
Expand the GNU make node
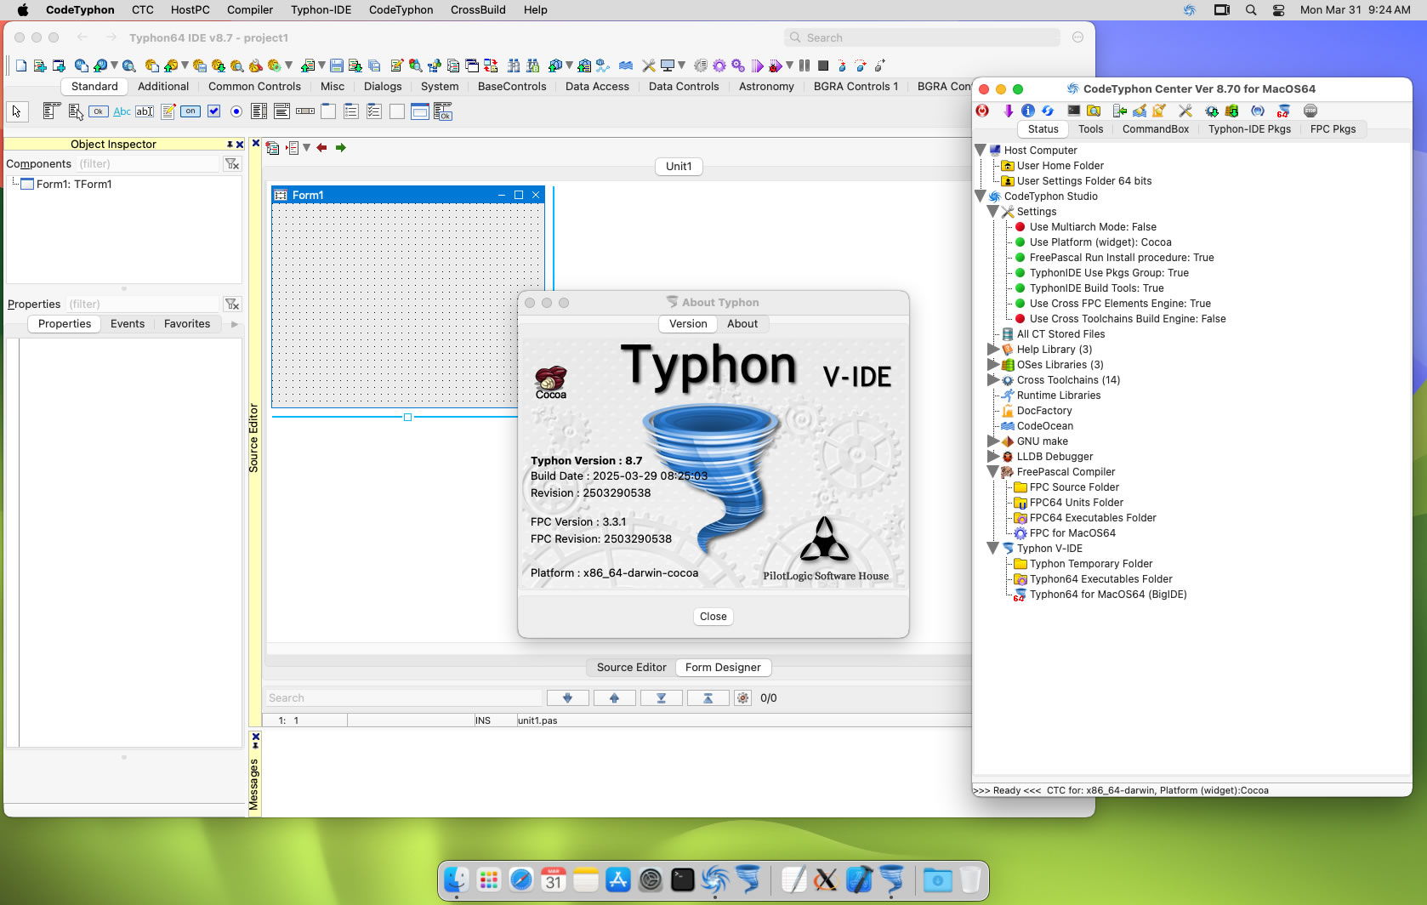(x=993, y=441)
